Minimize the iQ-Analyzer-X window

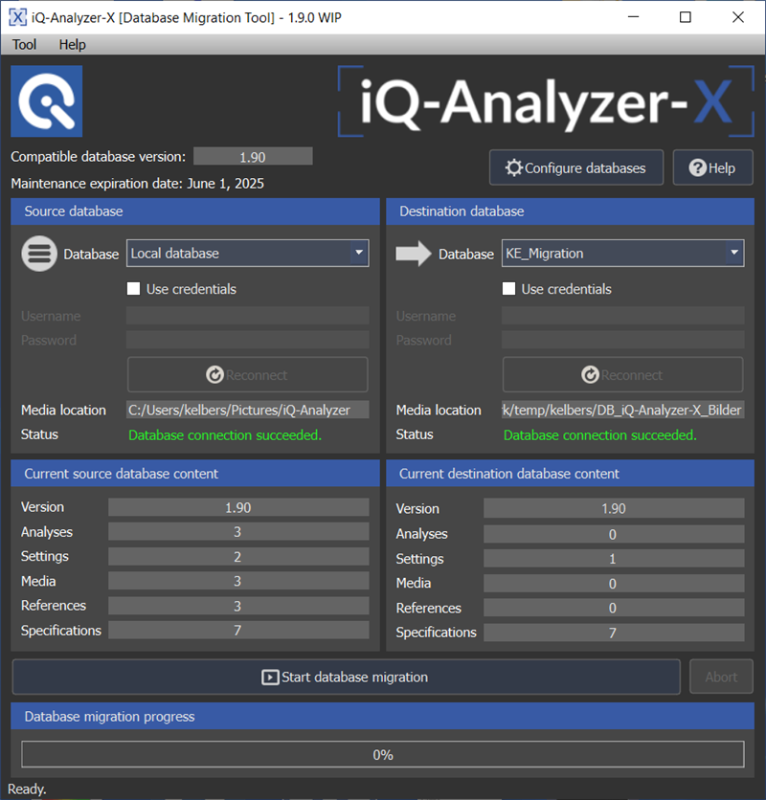[633, 17]
